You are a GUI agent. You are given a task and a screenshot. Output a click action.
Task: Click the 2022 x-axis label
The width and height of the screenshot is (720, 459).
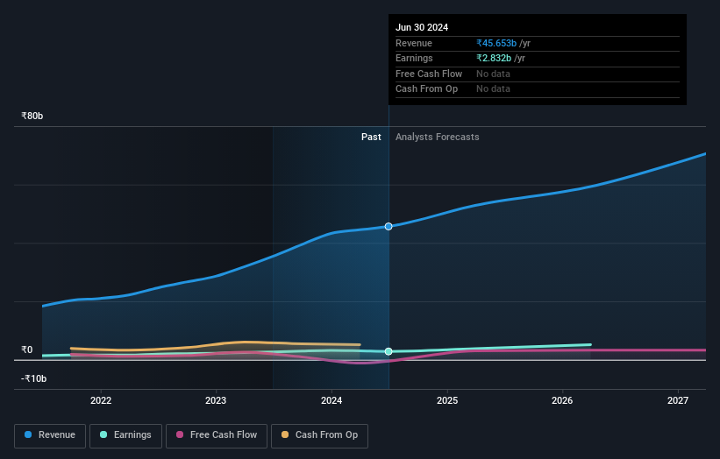click(x=101, y=400)
